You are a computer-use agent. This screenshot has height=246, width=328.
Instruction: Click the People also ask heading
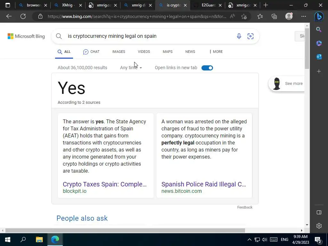tap(82, 218)
